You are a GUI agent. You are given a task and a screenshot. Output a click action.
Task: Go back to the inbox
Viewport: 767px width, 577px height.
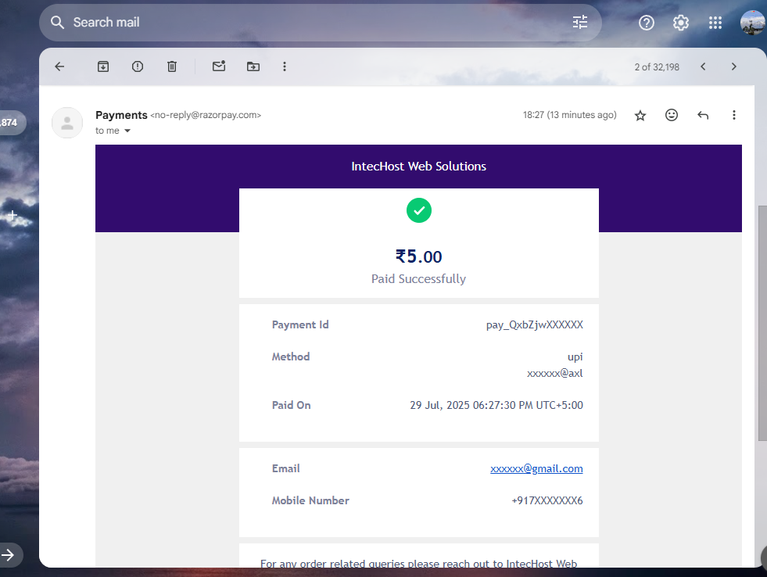tap(59, 66)
